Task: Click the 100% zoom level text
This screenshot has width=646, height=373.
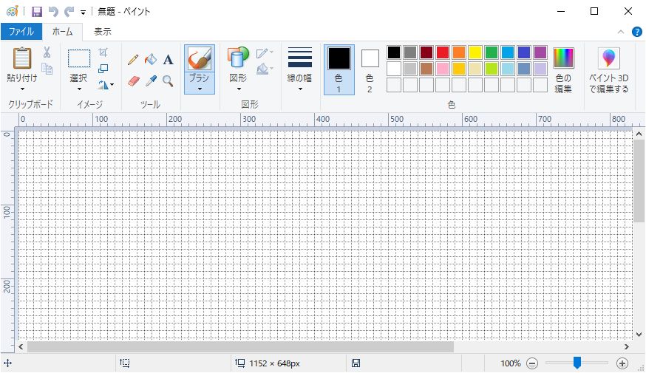Action: 511,363
